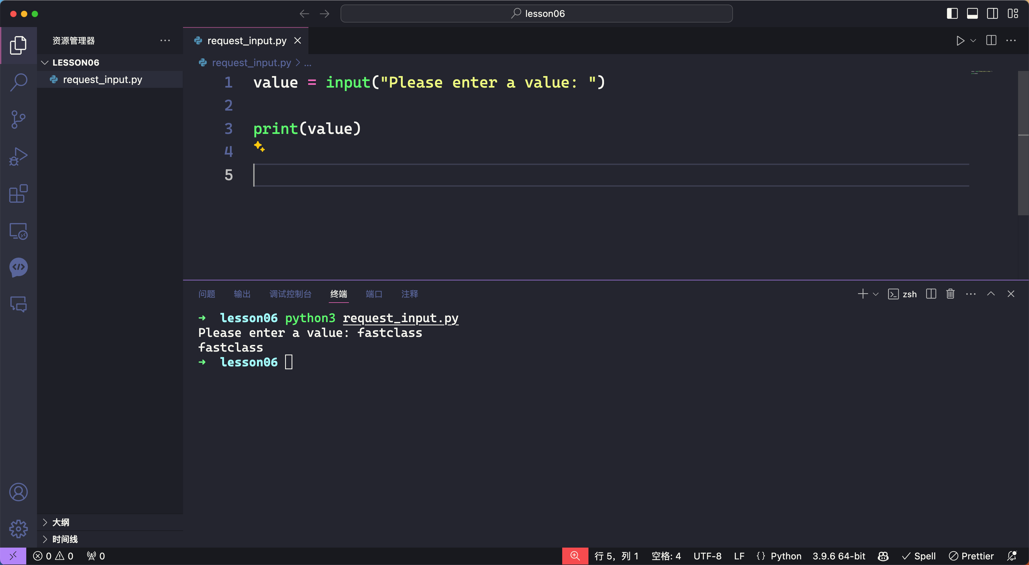
Task: Open request_input.py in file explorer
Action: pos(109,80)
